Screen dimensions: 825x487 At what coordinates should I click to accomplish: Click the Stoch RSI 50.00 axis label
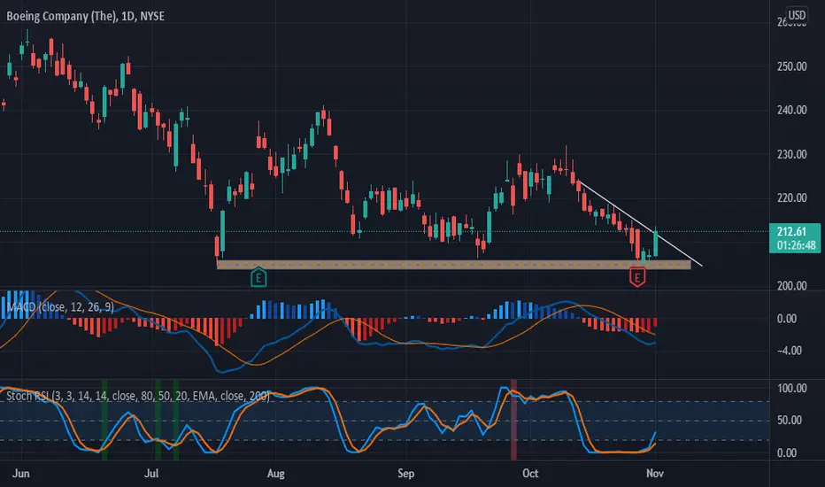(790, 420)
